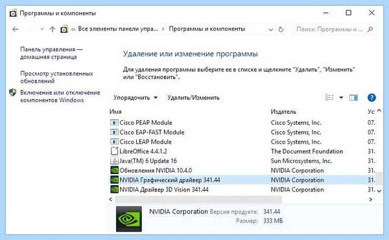Close the Programs and Features window
The image size is (389, 240).
click(x=371, y=13)
